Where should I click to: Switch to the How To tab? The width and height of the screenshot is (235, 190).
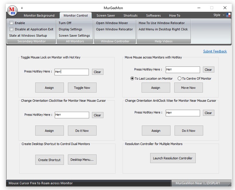click(175, 15)
